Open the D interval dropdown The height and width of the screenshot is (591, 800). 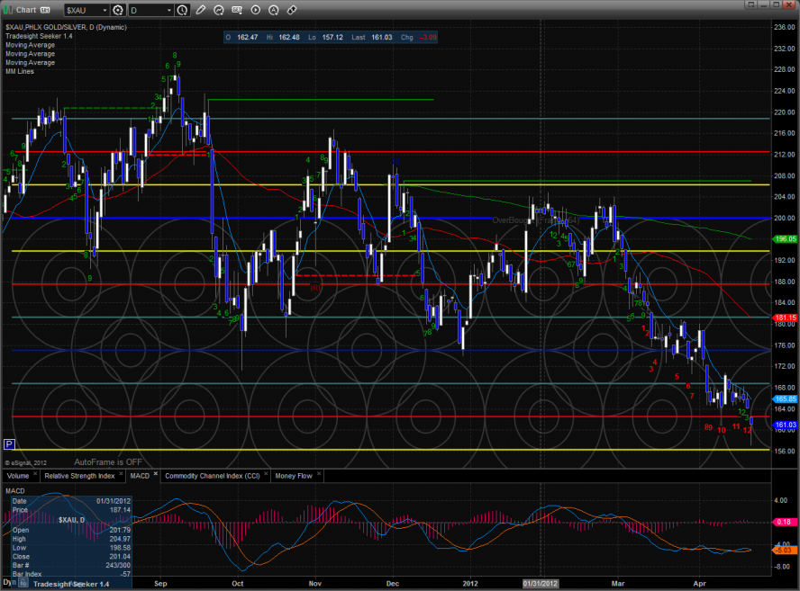click(x=168, y=10)
